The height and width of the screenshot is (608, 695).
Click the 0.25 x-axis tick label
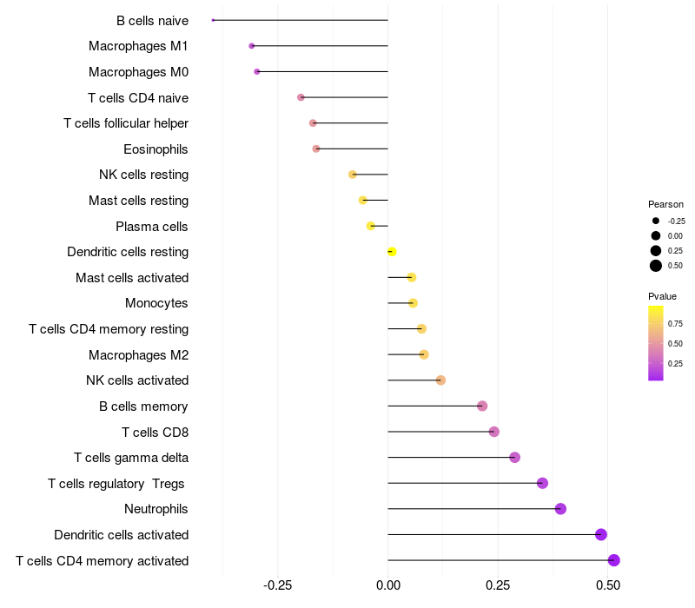click(x=498, y=585)
